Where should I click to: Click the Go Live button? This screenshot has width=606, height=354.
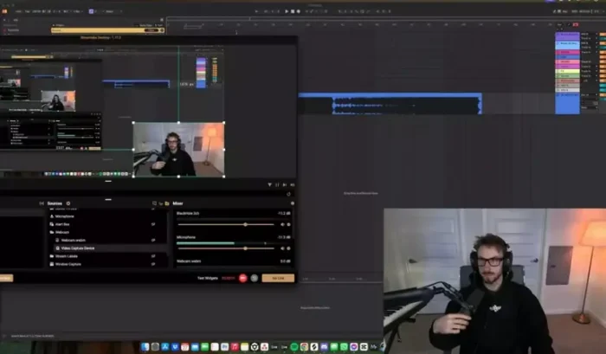tap(278, 278)
